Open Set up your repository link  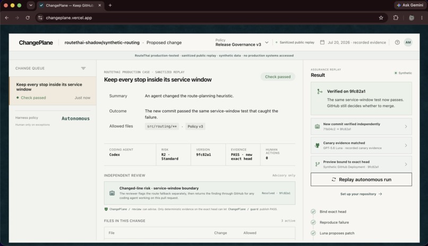point(361,194)
